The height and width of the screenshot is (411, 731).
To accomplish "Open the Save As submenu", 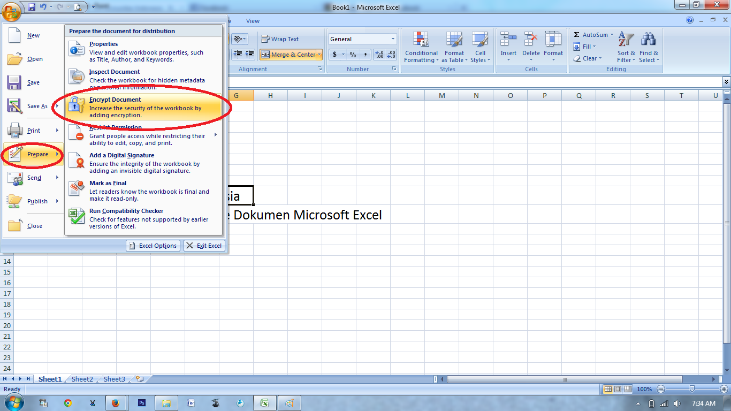I will (x=33, y=106).
